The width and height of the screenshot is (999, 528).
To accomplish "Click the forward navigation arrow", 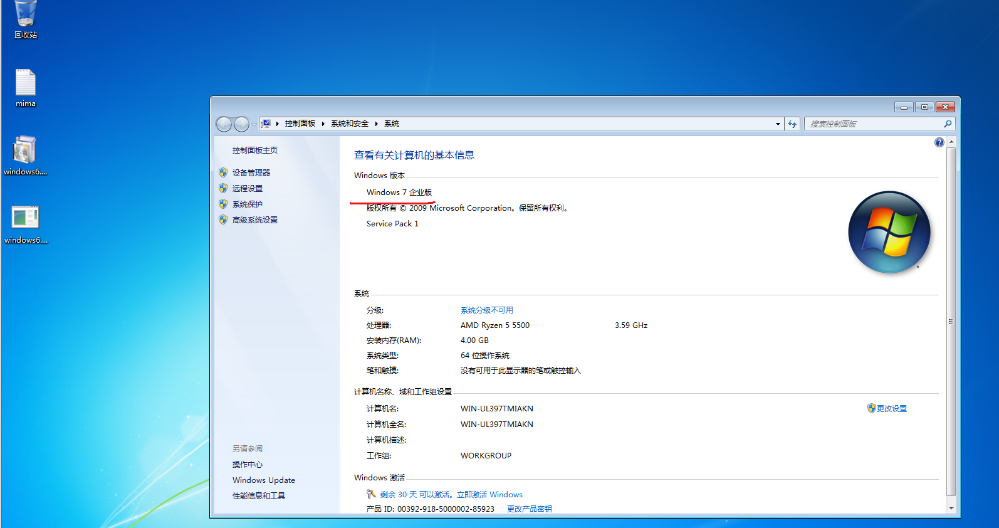I will click(x=241, y=124).
